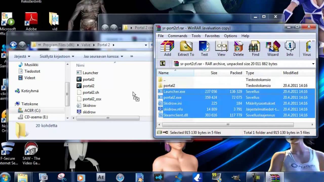This screenshot has height=182, width=324.
Task: Open the Favorites menu
Action: point(212,36)
